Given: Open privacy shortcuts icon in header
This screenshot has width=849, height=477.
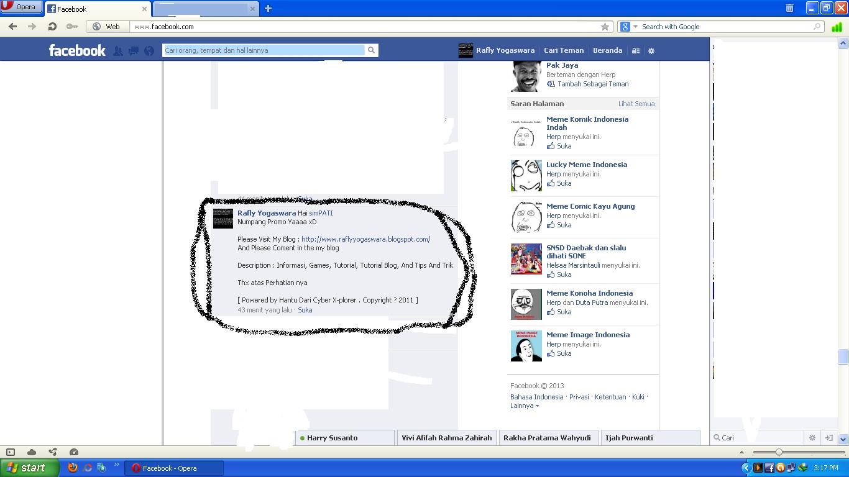Looking at the screenshot, I should pyautogui.click(x=636, y=51).
